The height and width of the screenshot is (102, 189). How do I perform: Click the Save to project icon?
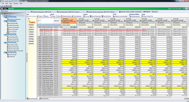[x=27, y=16]
